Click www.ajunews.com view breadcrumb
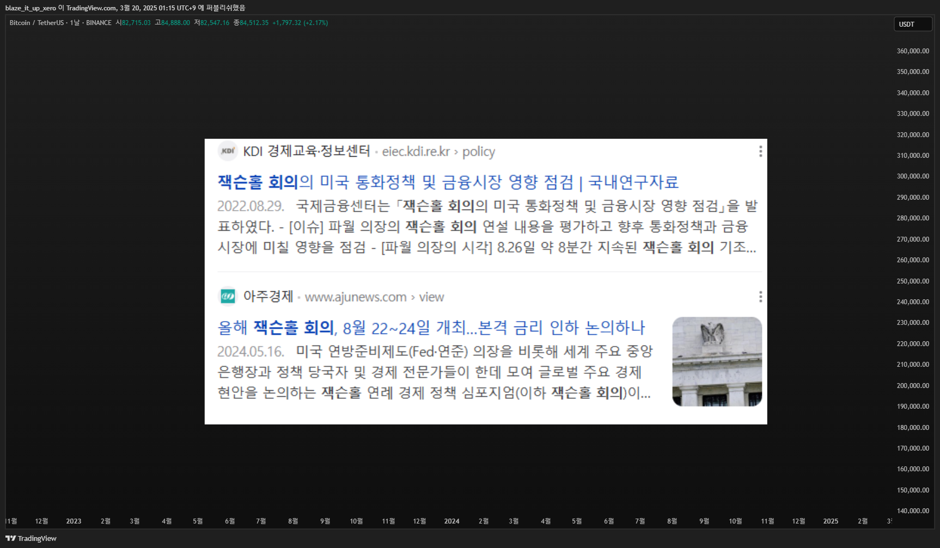The width and height of the screenshot is (940, 548). tap(375, 297)
